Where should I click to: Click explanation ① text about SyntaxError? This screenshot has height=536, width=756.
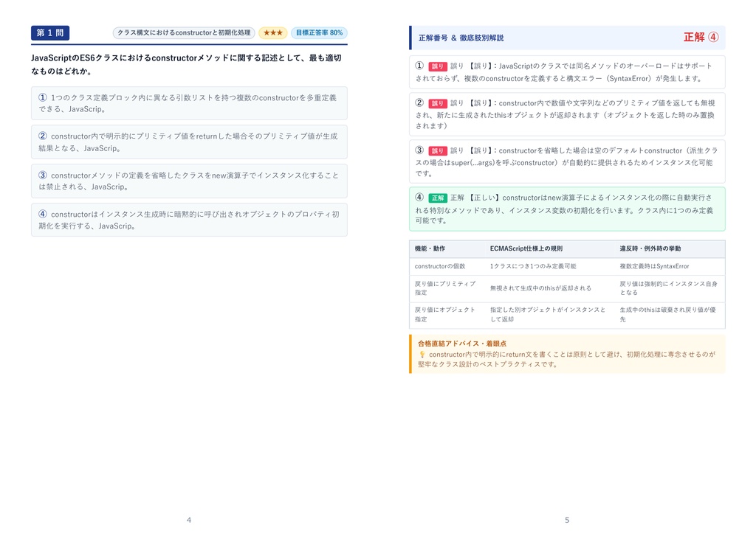click(x=563, y=72)
